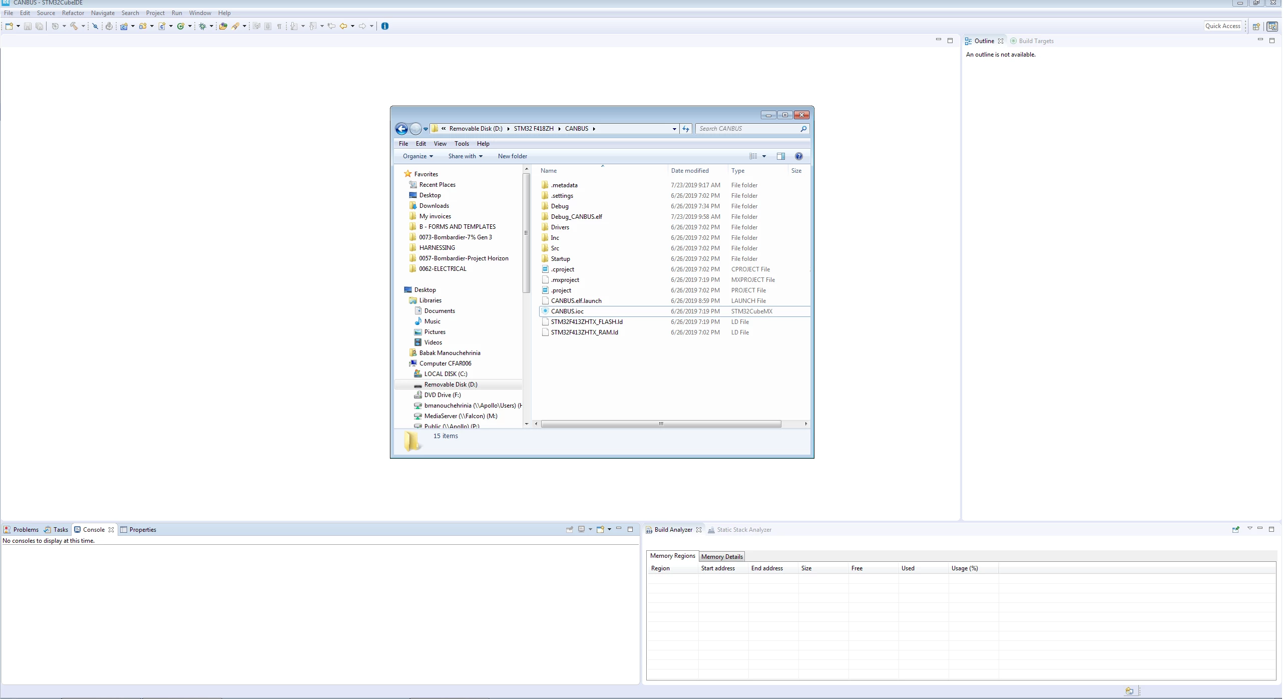This screenshot has width=1283, height=699.
Task: Open the Explorer change-view options dropdown arrow
Action: 764,156
